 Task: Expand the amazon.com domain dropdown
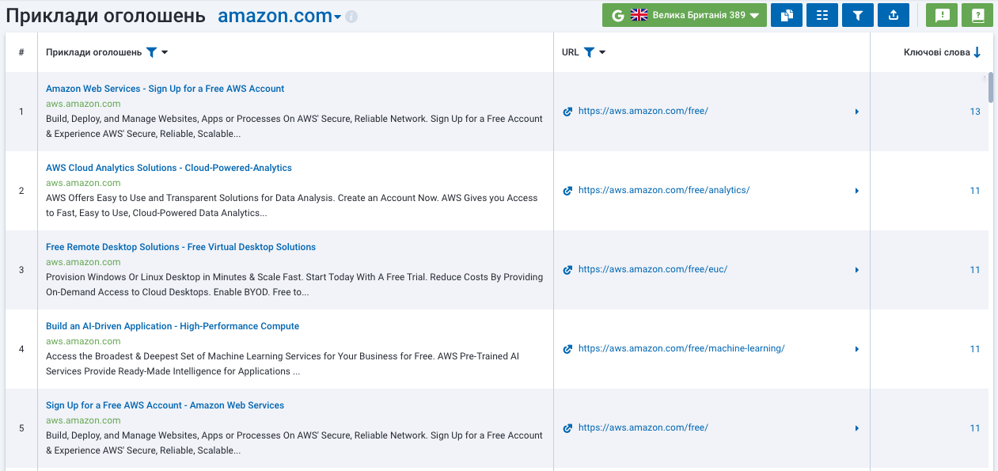337,17
